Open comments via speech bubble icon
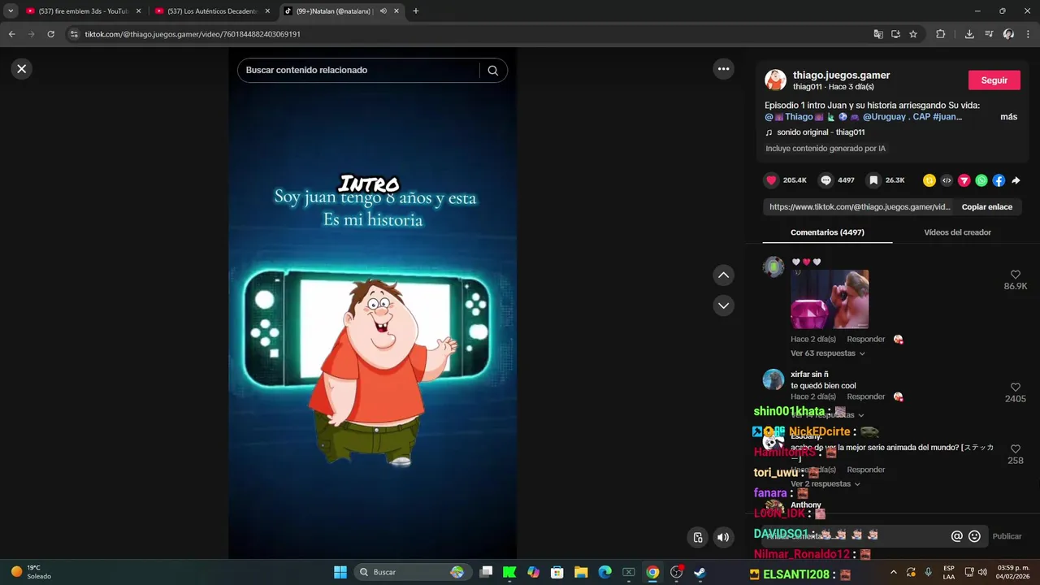 [x=825, y=180]
